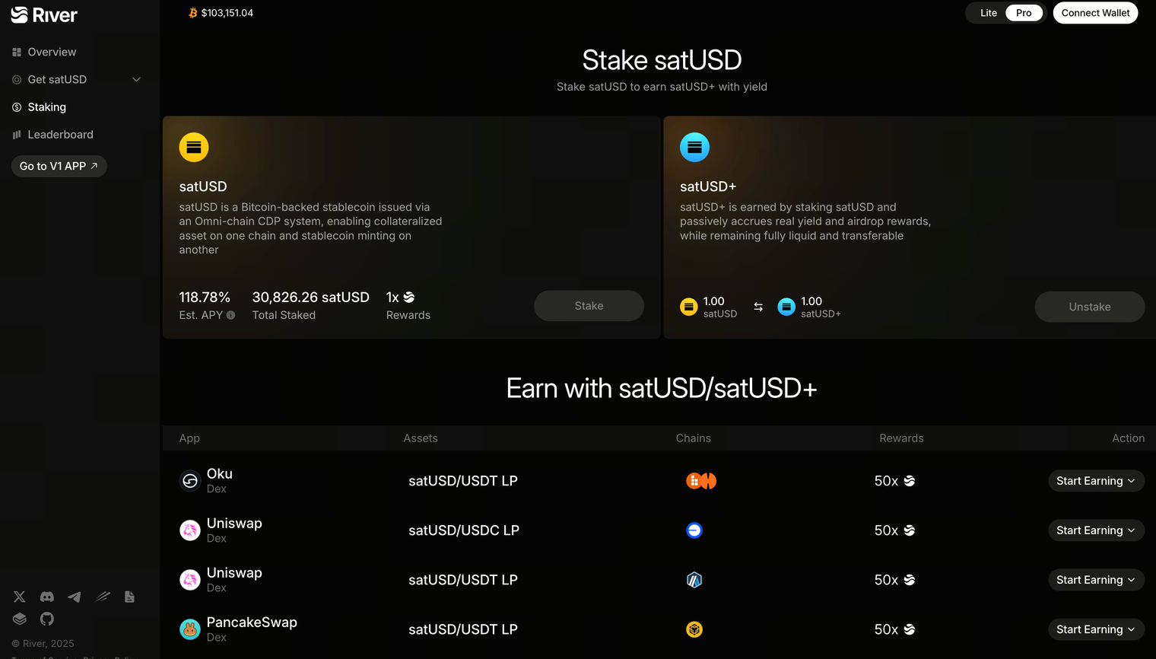This screenshot has width=1156, height=659.
Task: Click the X (Twitter) icon
Action: click(x=19, y=597)
